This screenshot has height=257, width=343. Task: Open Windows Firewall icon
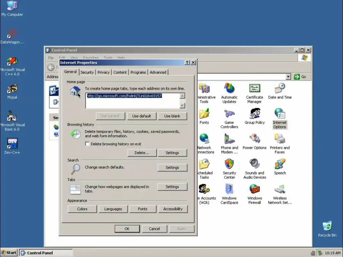tap(255, 194)
